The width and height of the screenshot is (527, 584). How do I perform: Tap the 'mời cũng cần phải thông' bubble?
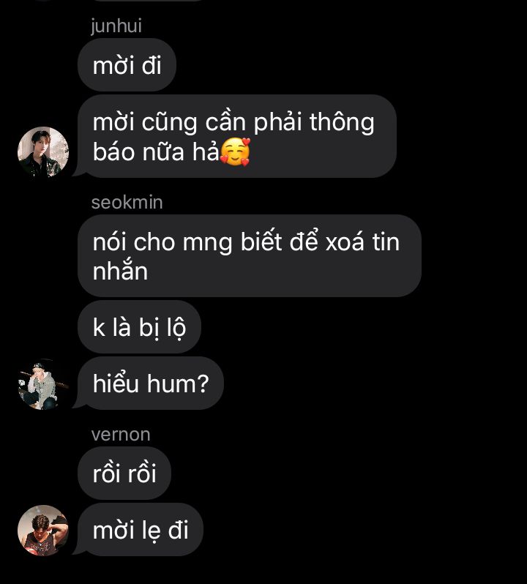(237, 136)
